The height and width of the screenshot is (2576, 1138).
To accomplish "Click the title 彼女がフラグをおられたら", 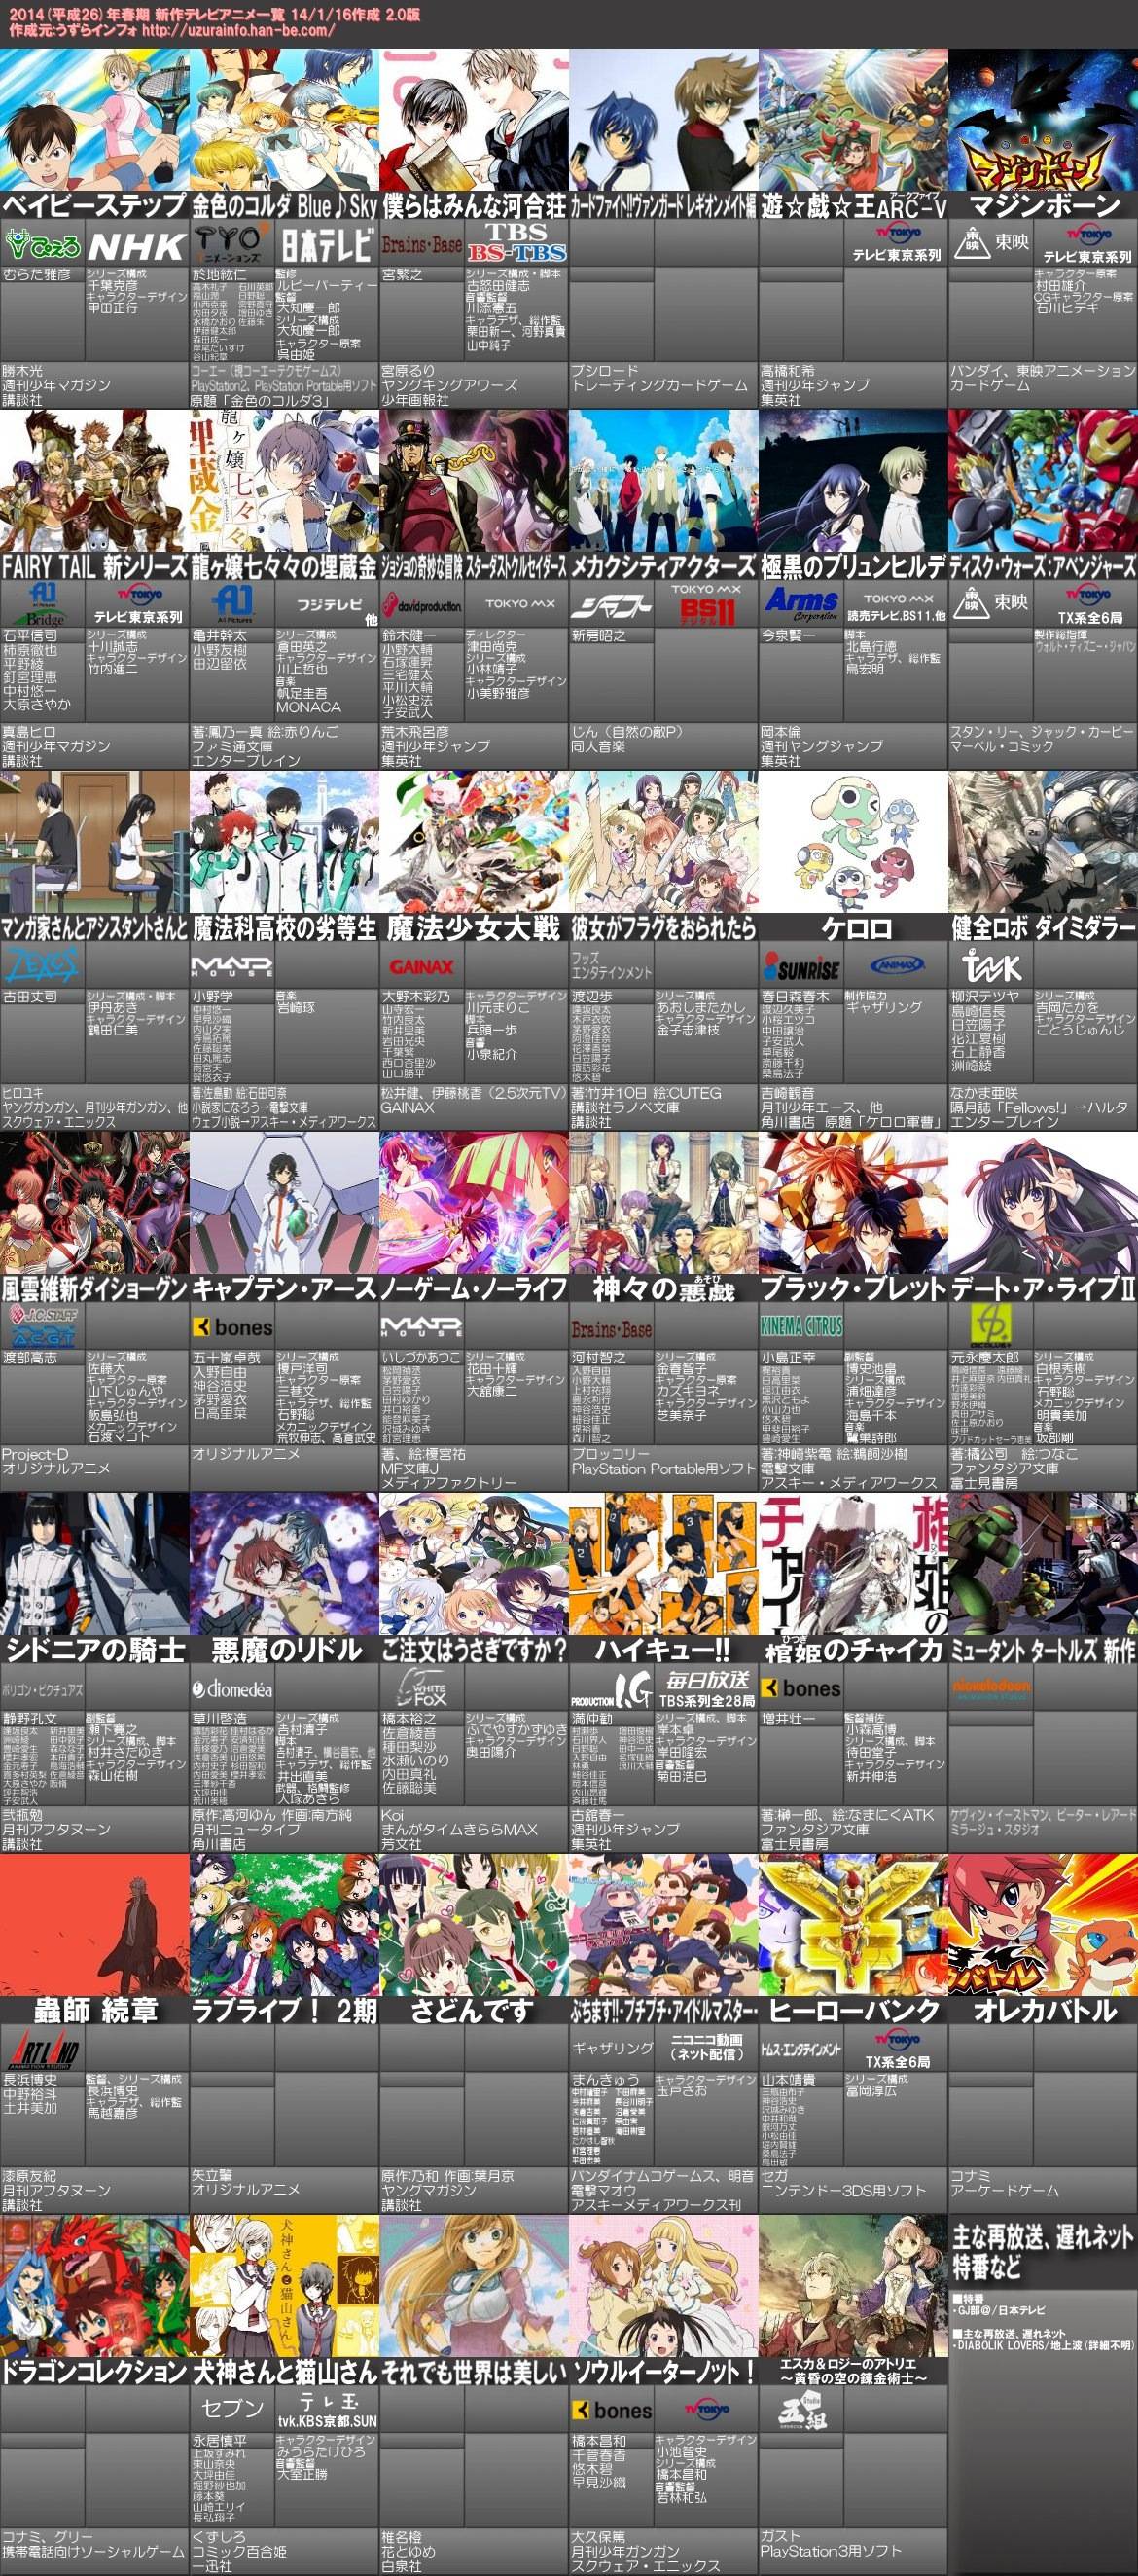I will (663, 928).
